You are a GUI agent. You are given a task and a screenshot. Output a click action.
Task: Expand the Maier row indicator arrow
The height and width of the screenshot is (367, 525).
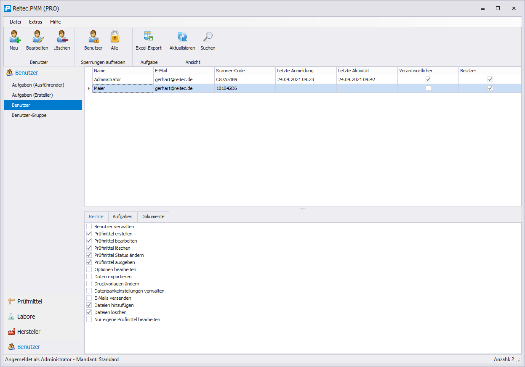(x=88, y=88)
